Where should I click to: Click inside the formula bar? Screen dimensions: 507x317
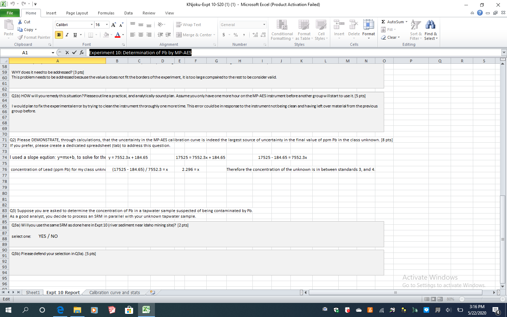point(246,52)
